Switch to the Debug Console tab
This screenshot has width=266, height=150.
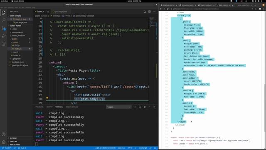click(72, 107)
